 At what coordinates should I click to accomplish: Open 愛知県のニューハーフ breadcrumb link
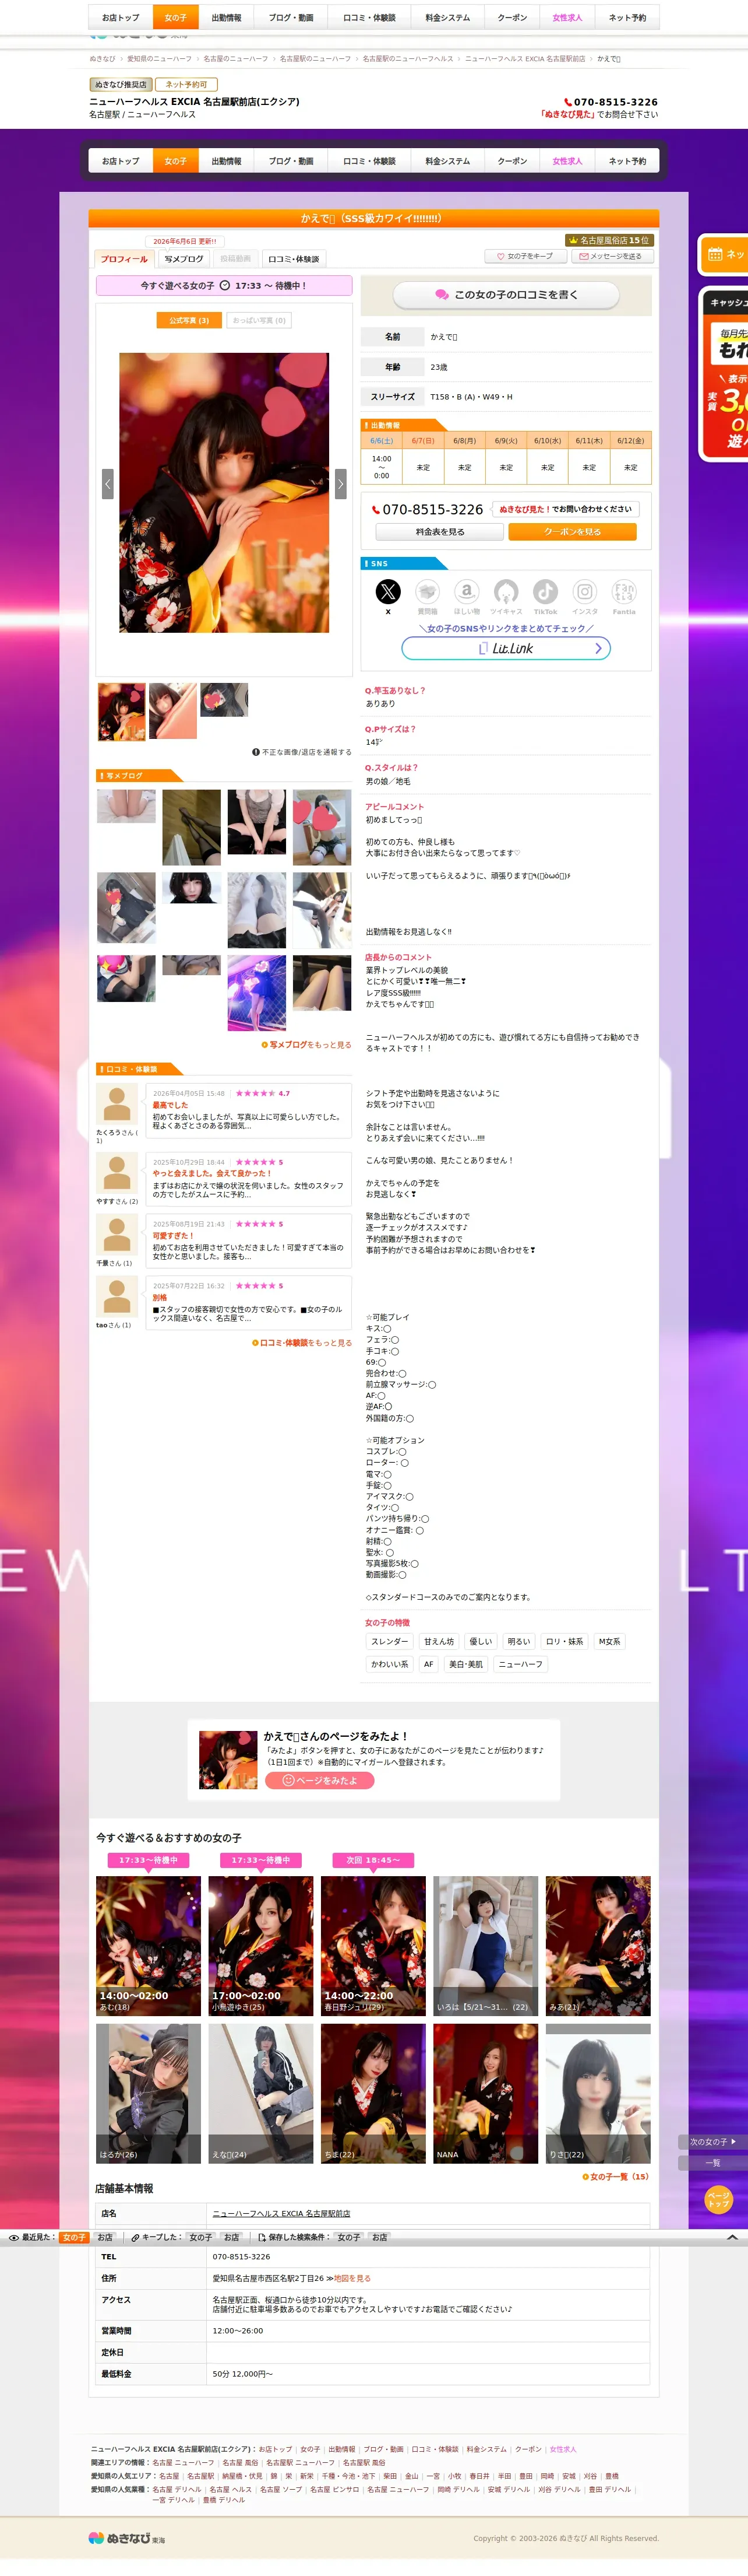pyautogui.click(x=160, y=59)
